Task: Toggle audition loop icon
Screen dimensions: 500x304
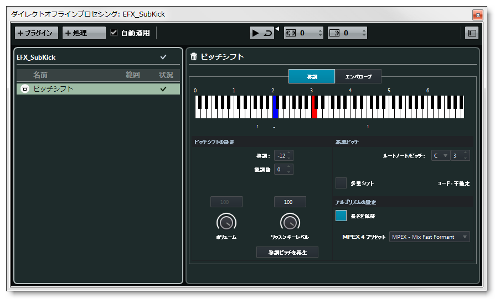Action: tap(268, 33)
